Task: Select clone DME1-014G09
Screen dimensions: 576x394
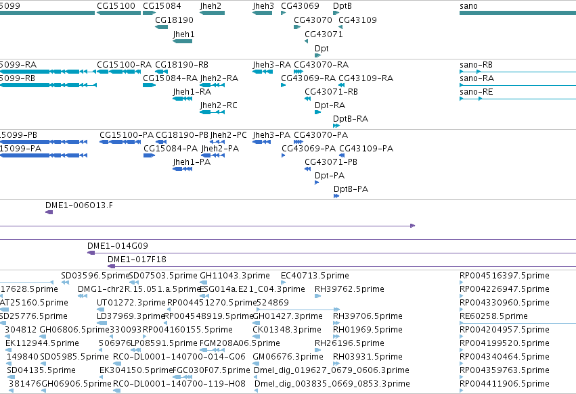Action: 332,253
